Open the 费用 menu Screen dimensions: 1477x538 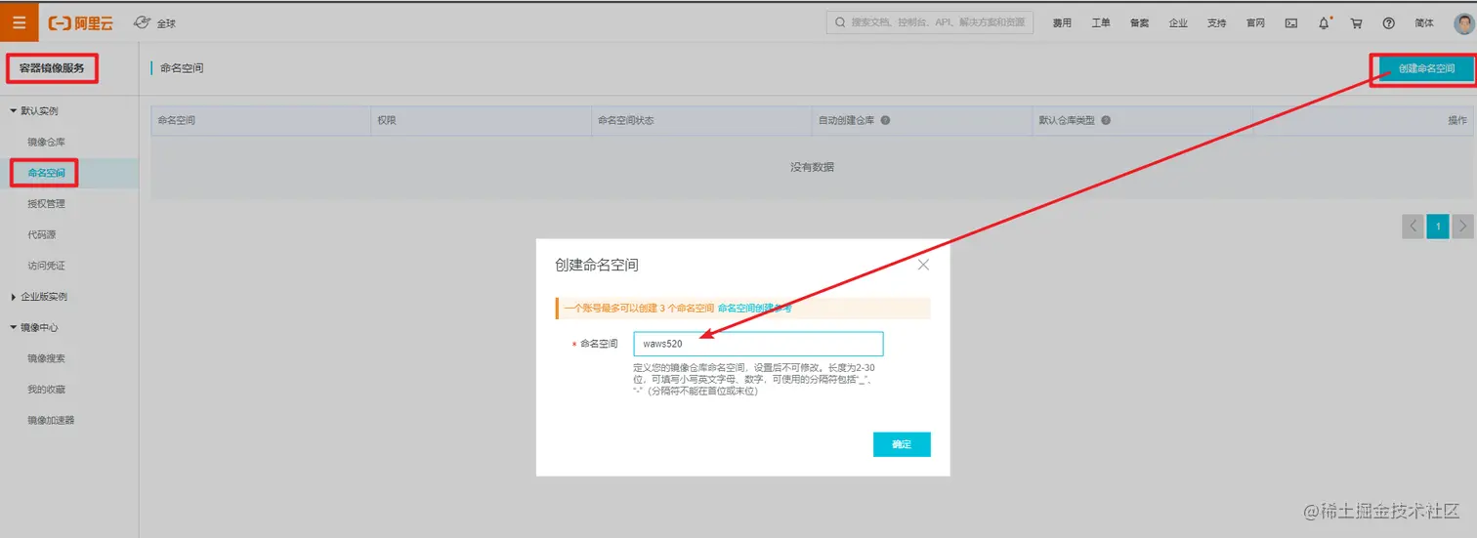click(1062, 23)
